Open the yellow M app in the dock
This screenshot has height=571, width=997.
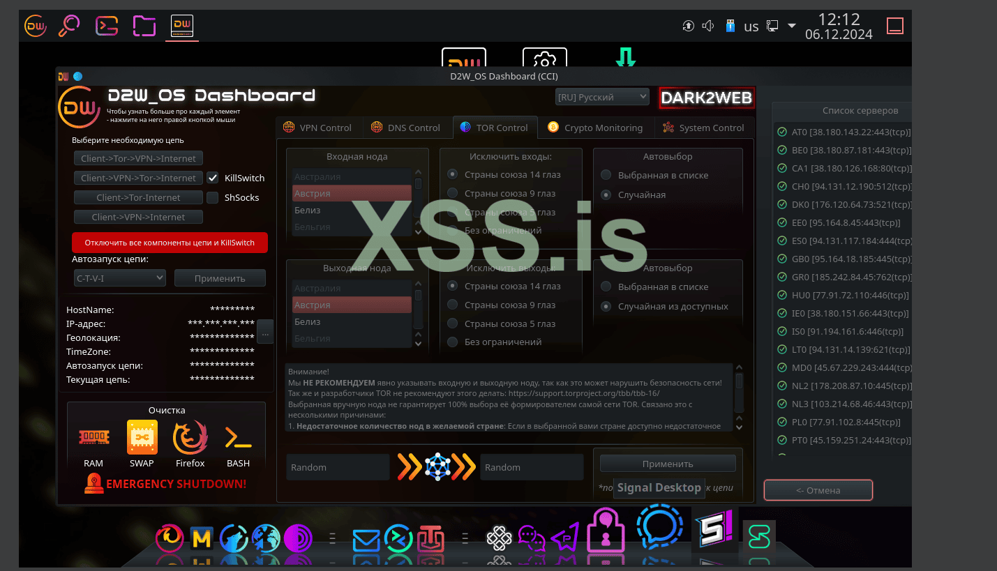tap(201, 538)
